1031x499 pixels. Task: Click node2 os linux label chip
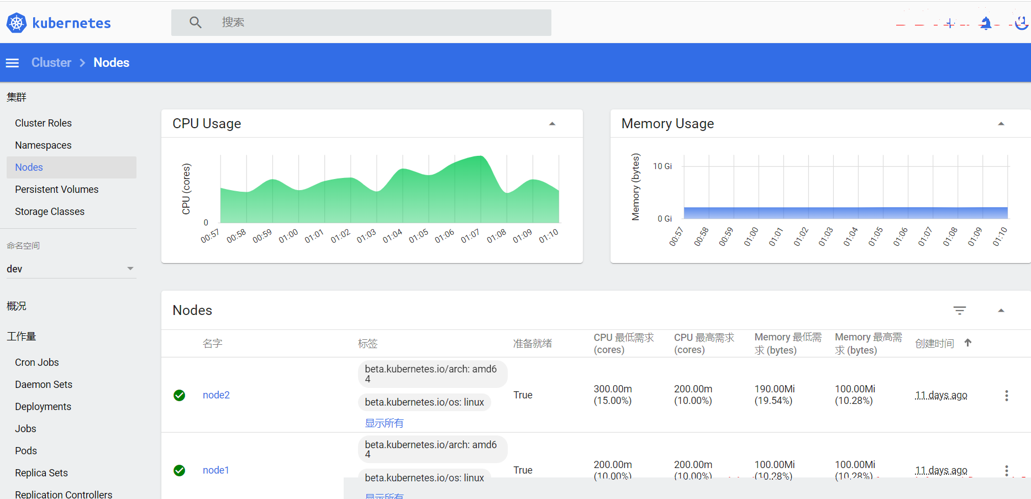point(424,402)
